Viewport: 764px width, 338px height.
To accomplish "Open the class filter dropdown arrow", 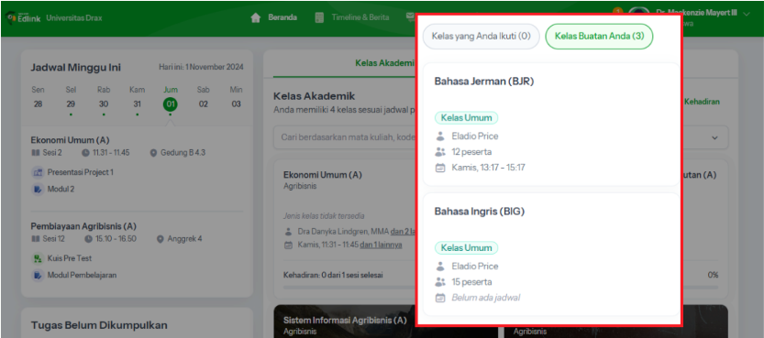I will click(x=714, y=137).
